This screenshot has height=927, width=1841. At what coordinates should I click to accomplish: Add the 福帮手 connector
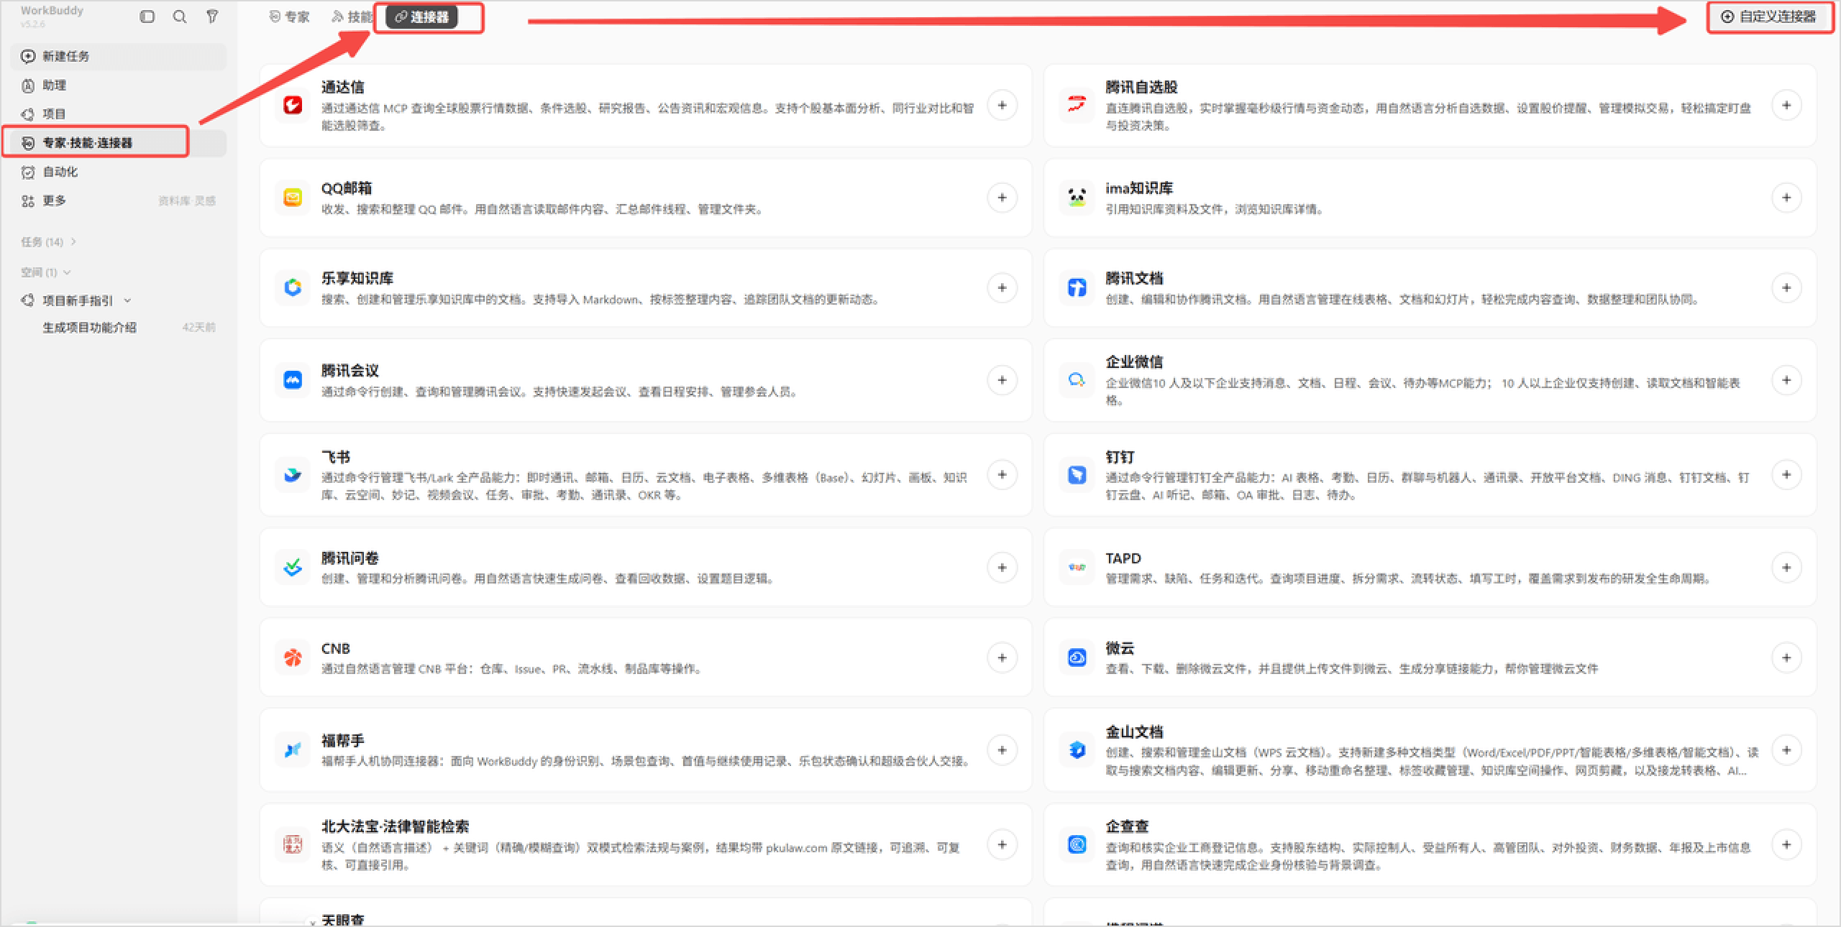1002,750
